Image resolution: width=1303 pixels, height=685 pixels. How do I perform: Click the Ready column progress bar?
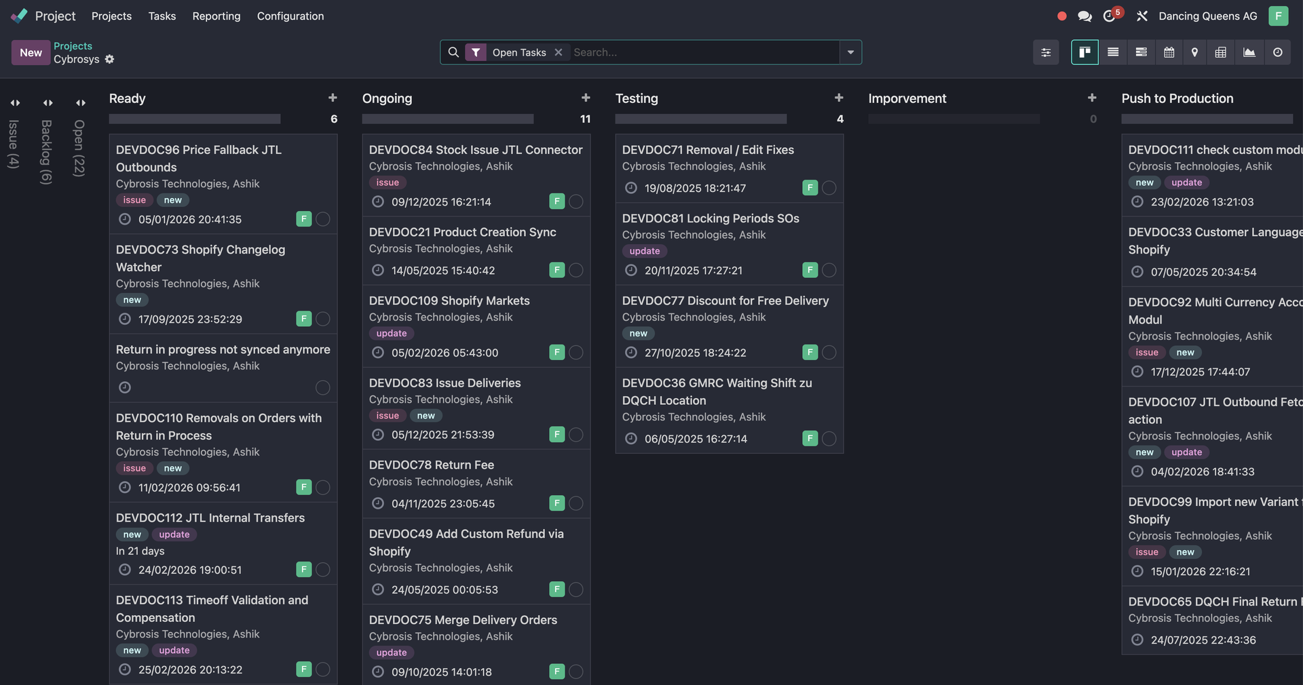click(x=195, y=119)
